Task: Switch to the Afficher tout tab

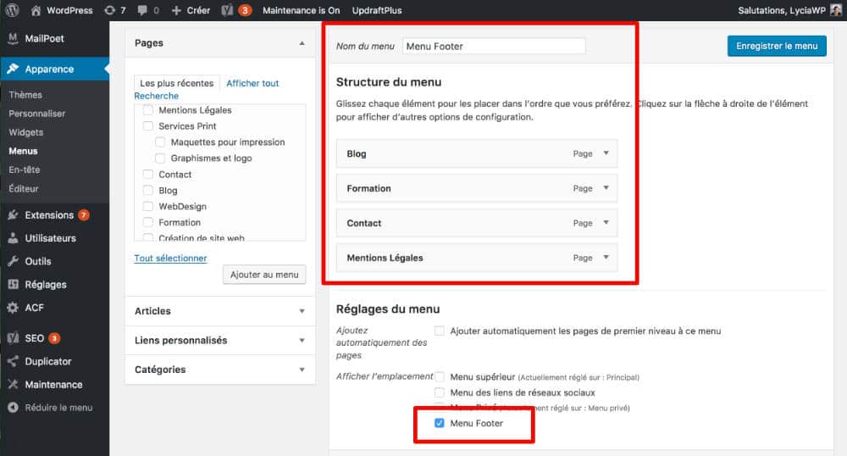Action: point(252,83)
